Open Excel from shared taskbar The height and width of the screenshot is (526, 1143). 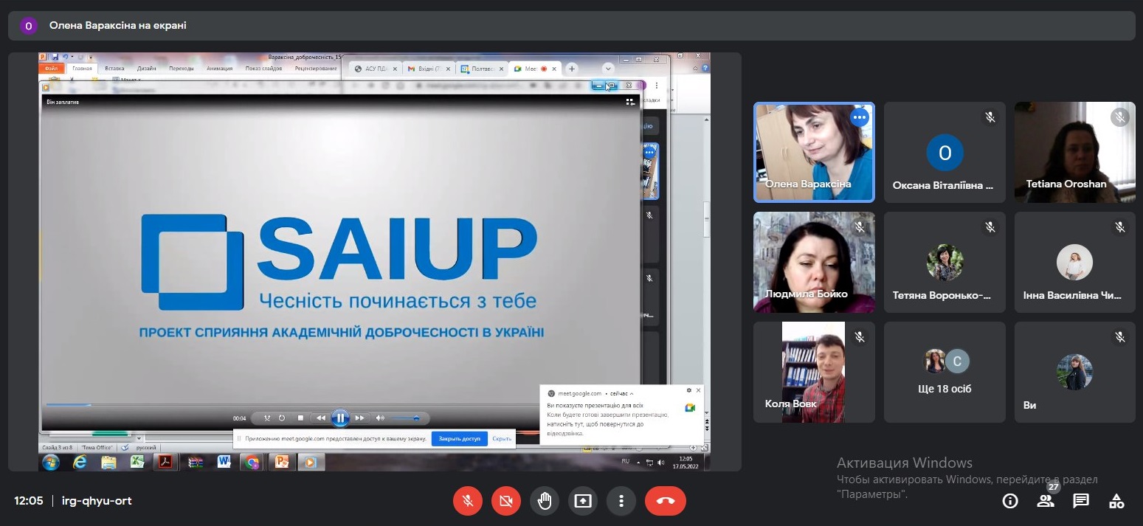tap(137, 463)
